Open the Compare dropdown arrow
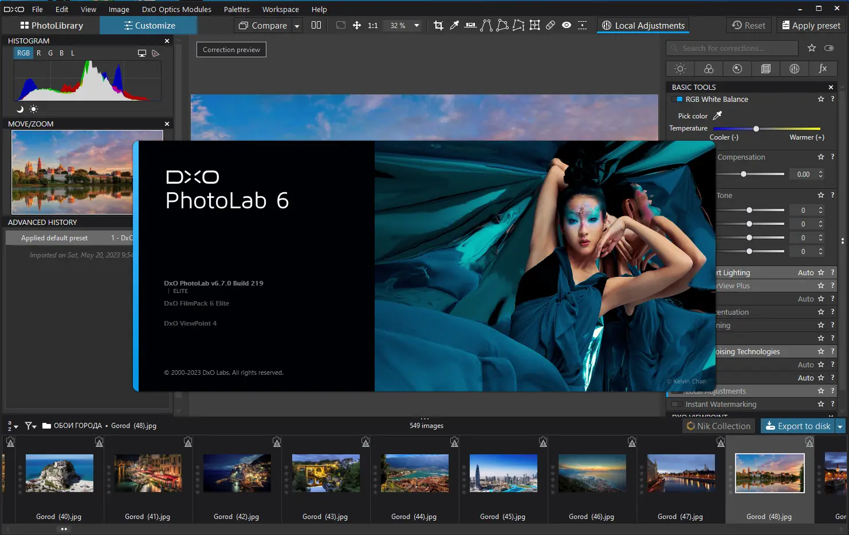 (297, 26)
